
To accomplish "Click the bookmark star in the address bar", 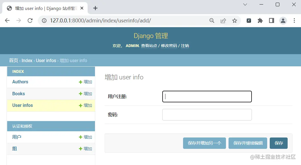I will click(235, 20).
